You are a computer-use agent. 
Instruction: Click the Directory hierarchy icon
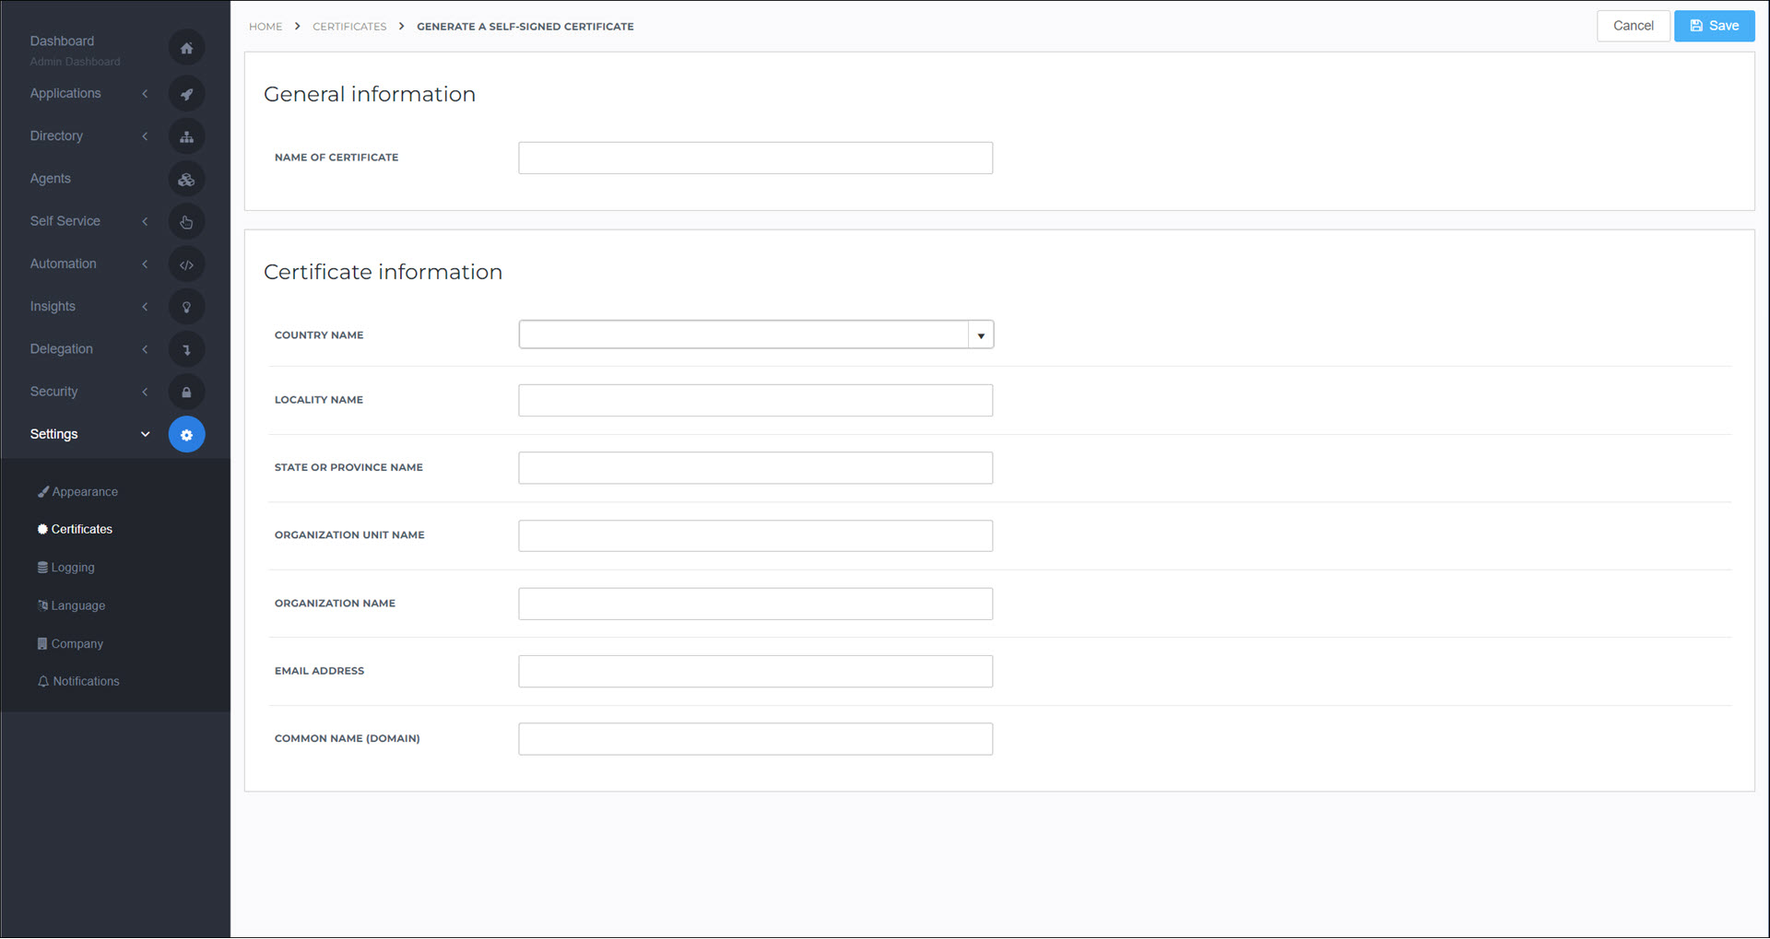[186, 137]
